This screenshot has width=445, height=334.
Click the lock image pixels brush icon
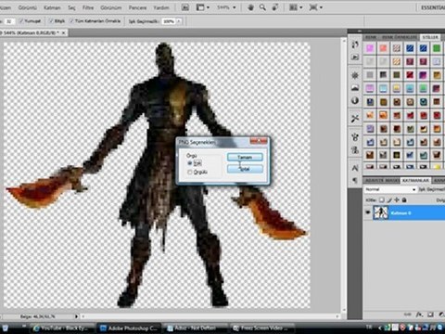point(389,200)
